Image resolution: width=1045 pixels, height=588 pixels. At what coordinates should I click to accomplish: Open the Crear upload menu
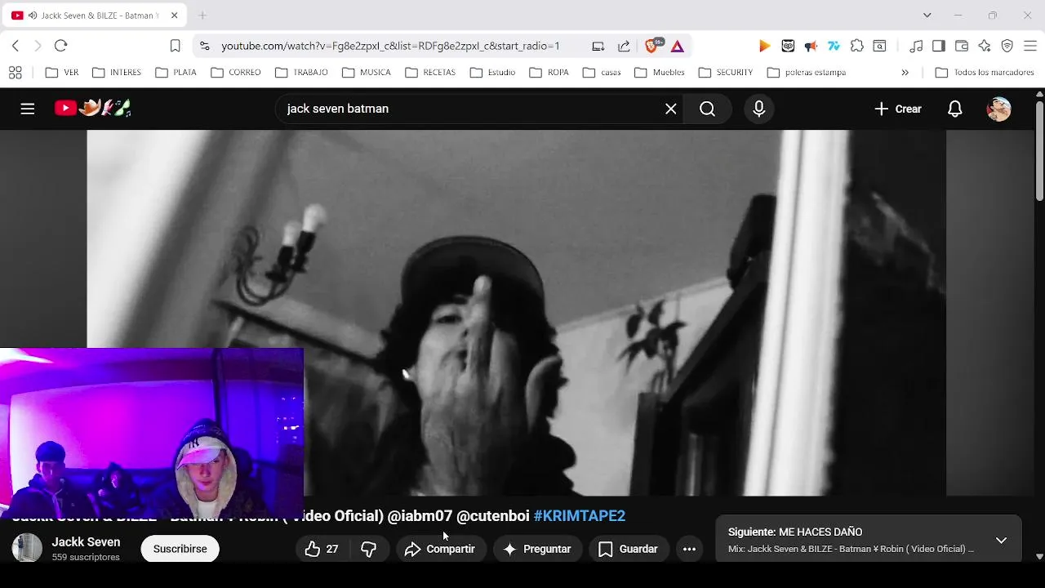click(x=898, y=109)
